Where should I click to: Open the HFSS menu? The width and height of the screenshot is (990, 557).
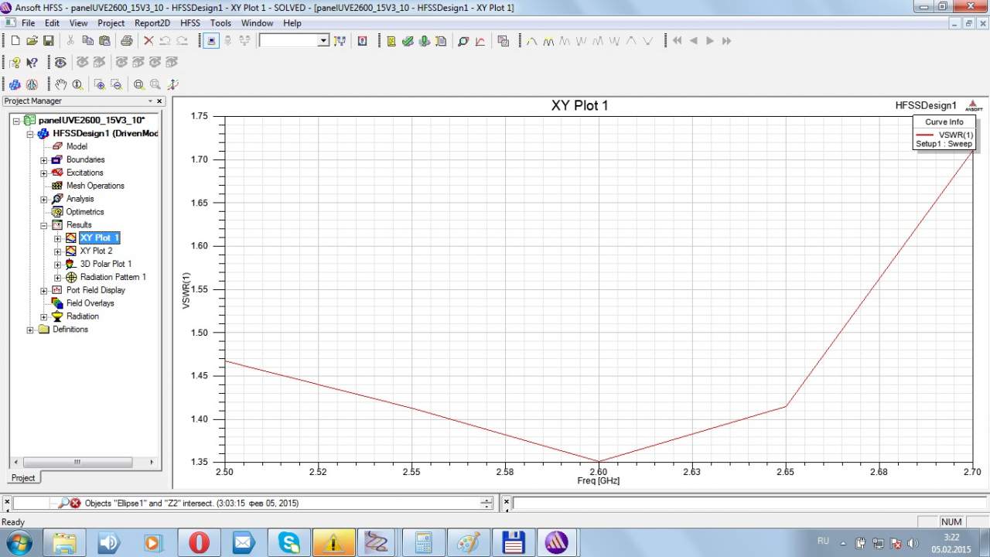pyautogui.click(x=189, y=23)
